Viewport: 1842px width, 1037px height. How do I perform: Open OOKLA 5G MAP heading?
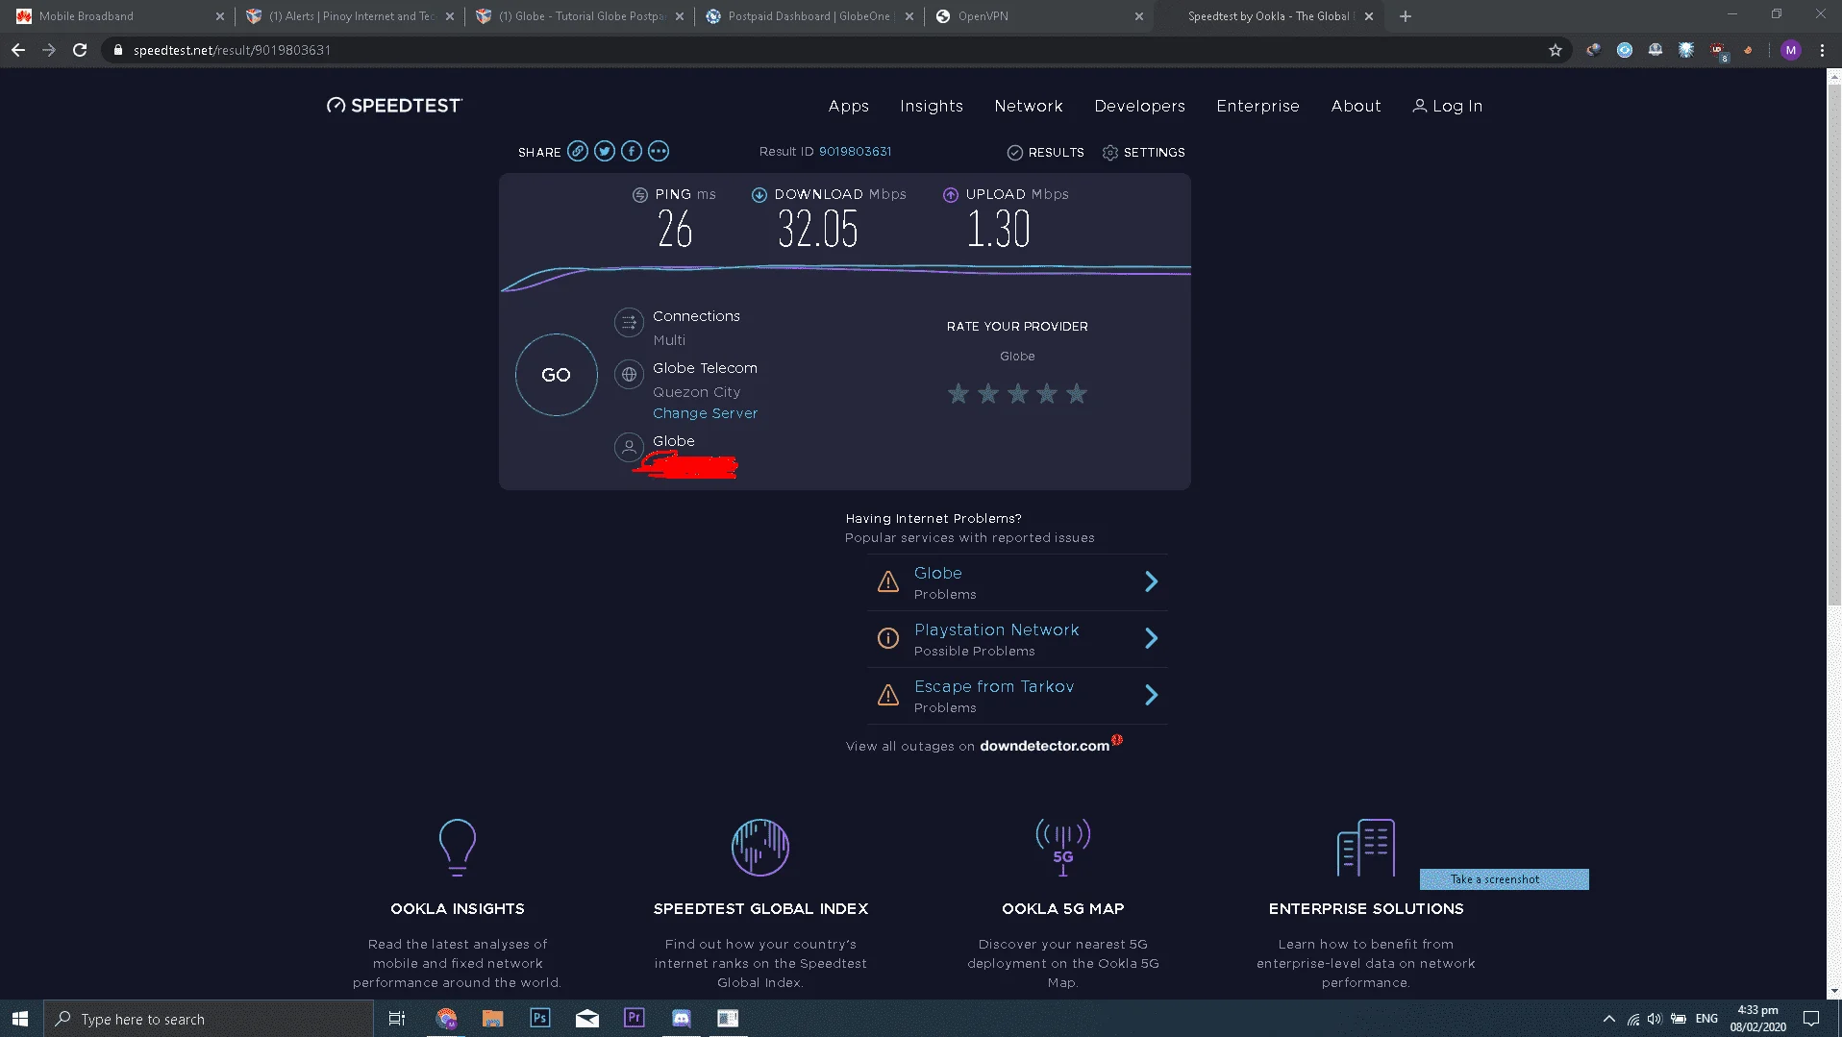[x=1062, y=908]
